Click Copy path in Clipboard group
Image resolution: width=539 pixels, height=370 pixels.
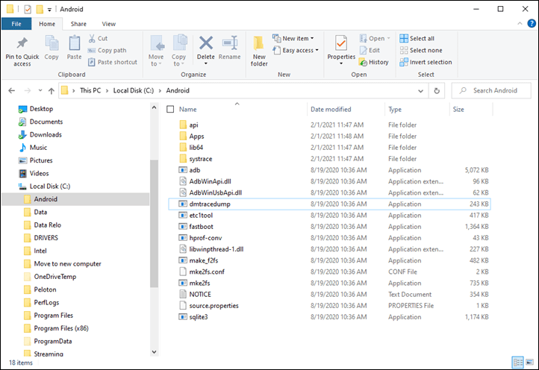coord(107,51)
